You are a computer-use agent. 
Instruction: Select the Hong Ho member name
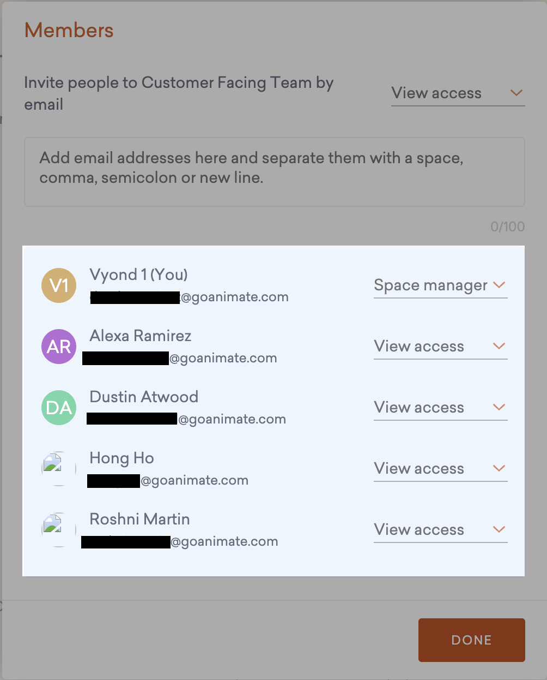pos(121,458)
